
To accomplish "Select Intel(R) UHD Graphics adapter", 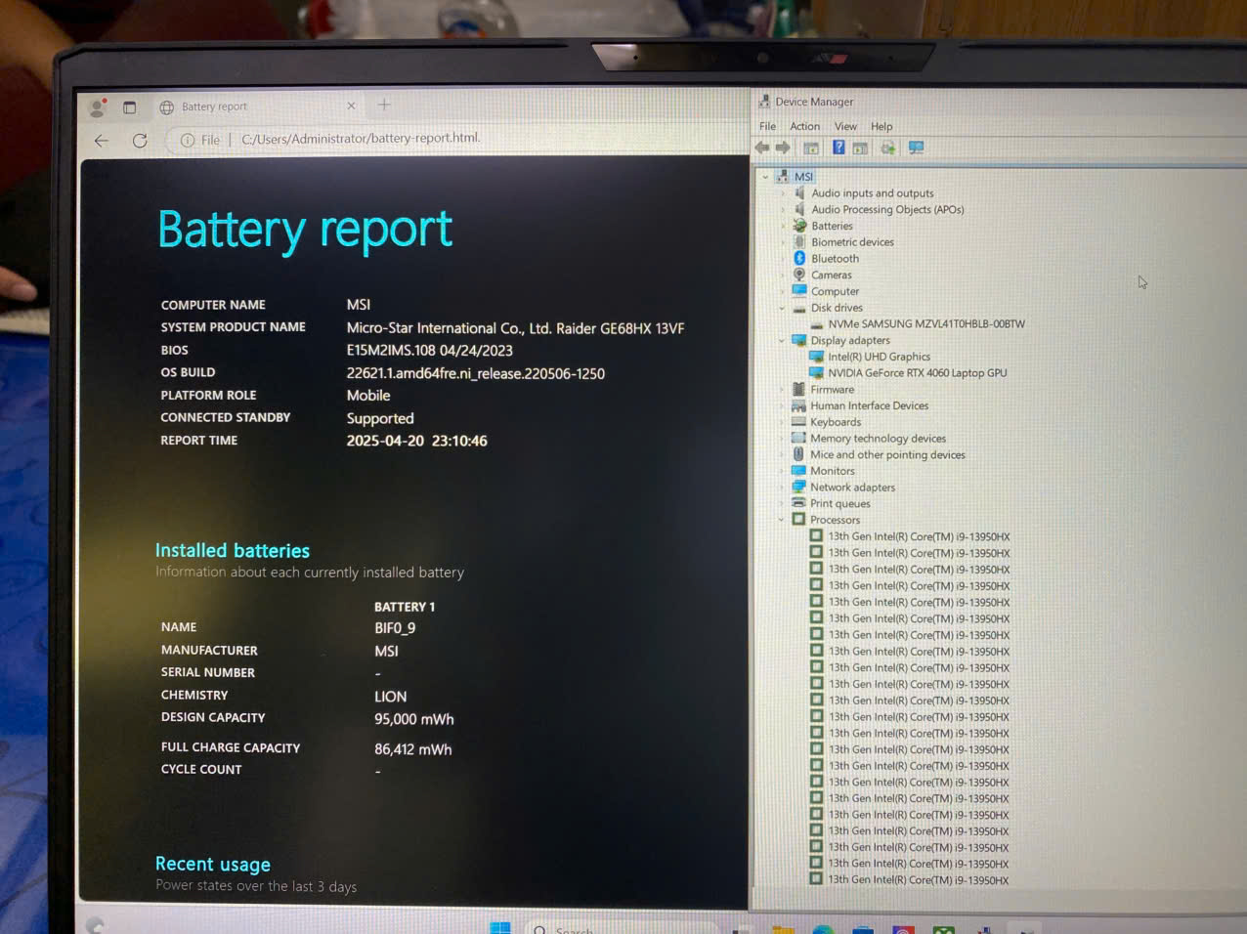I will (879, 357).
